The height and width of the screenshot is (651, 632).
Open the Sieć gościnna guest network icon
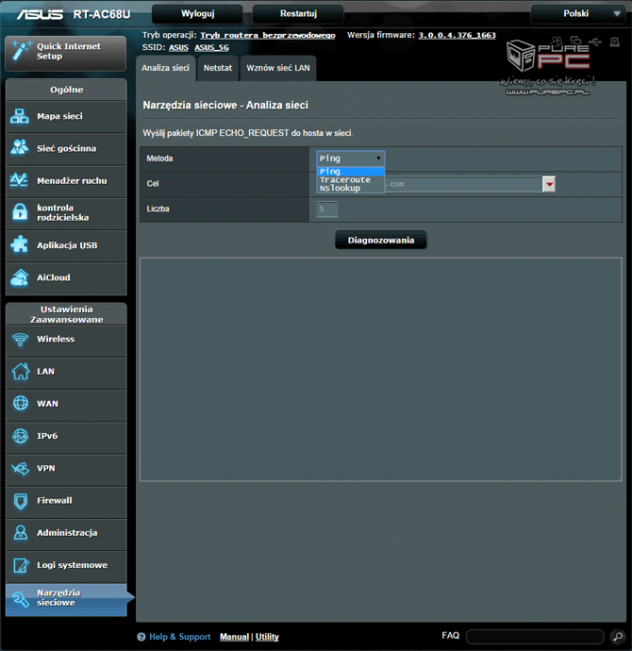20,148
